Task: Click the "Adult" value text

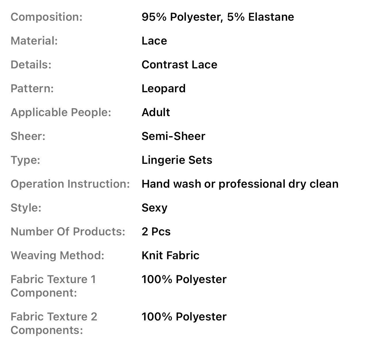Action: pos(156,112)
